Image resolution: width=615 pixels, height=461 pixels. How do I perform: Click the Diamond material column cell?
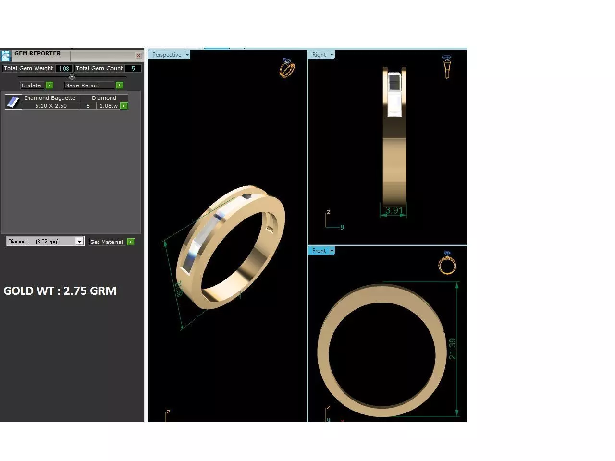coord(104,98)
